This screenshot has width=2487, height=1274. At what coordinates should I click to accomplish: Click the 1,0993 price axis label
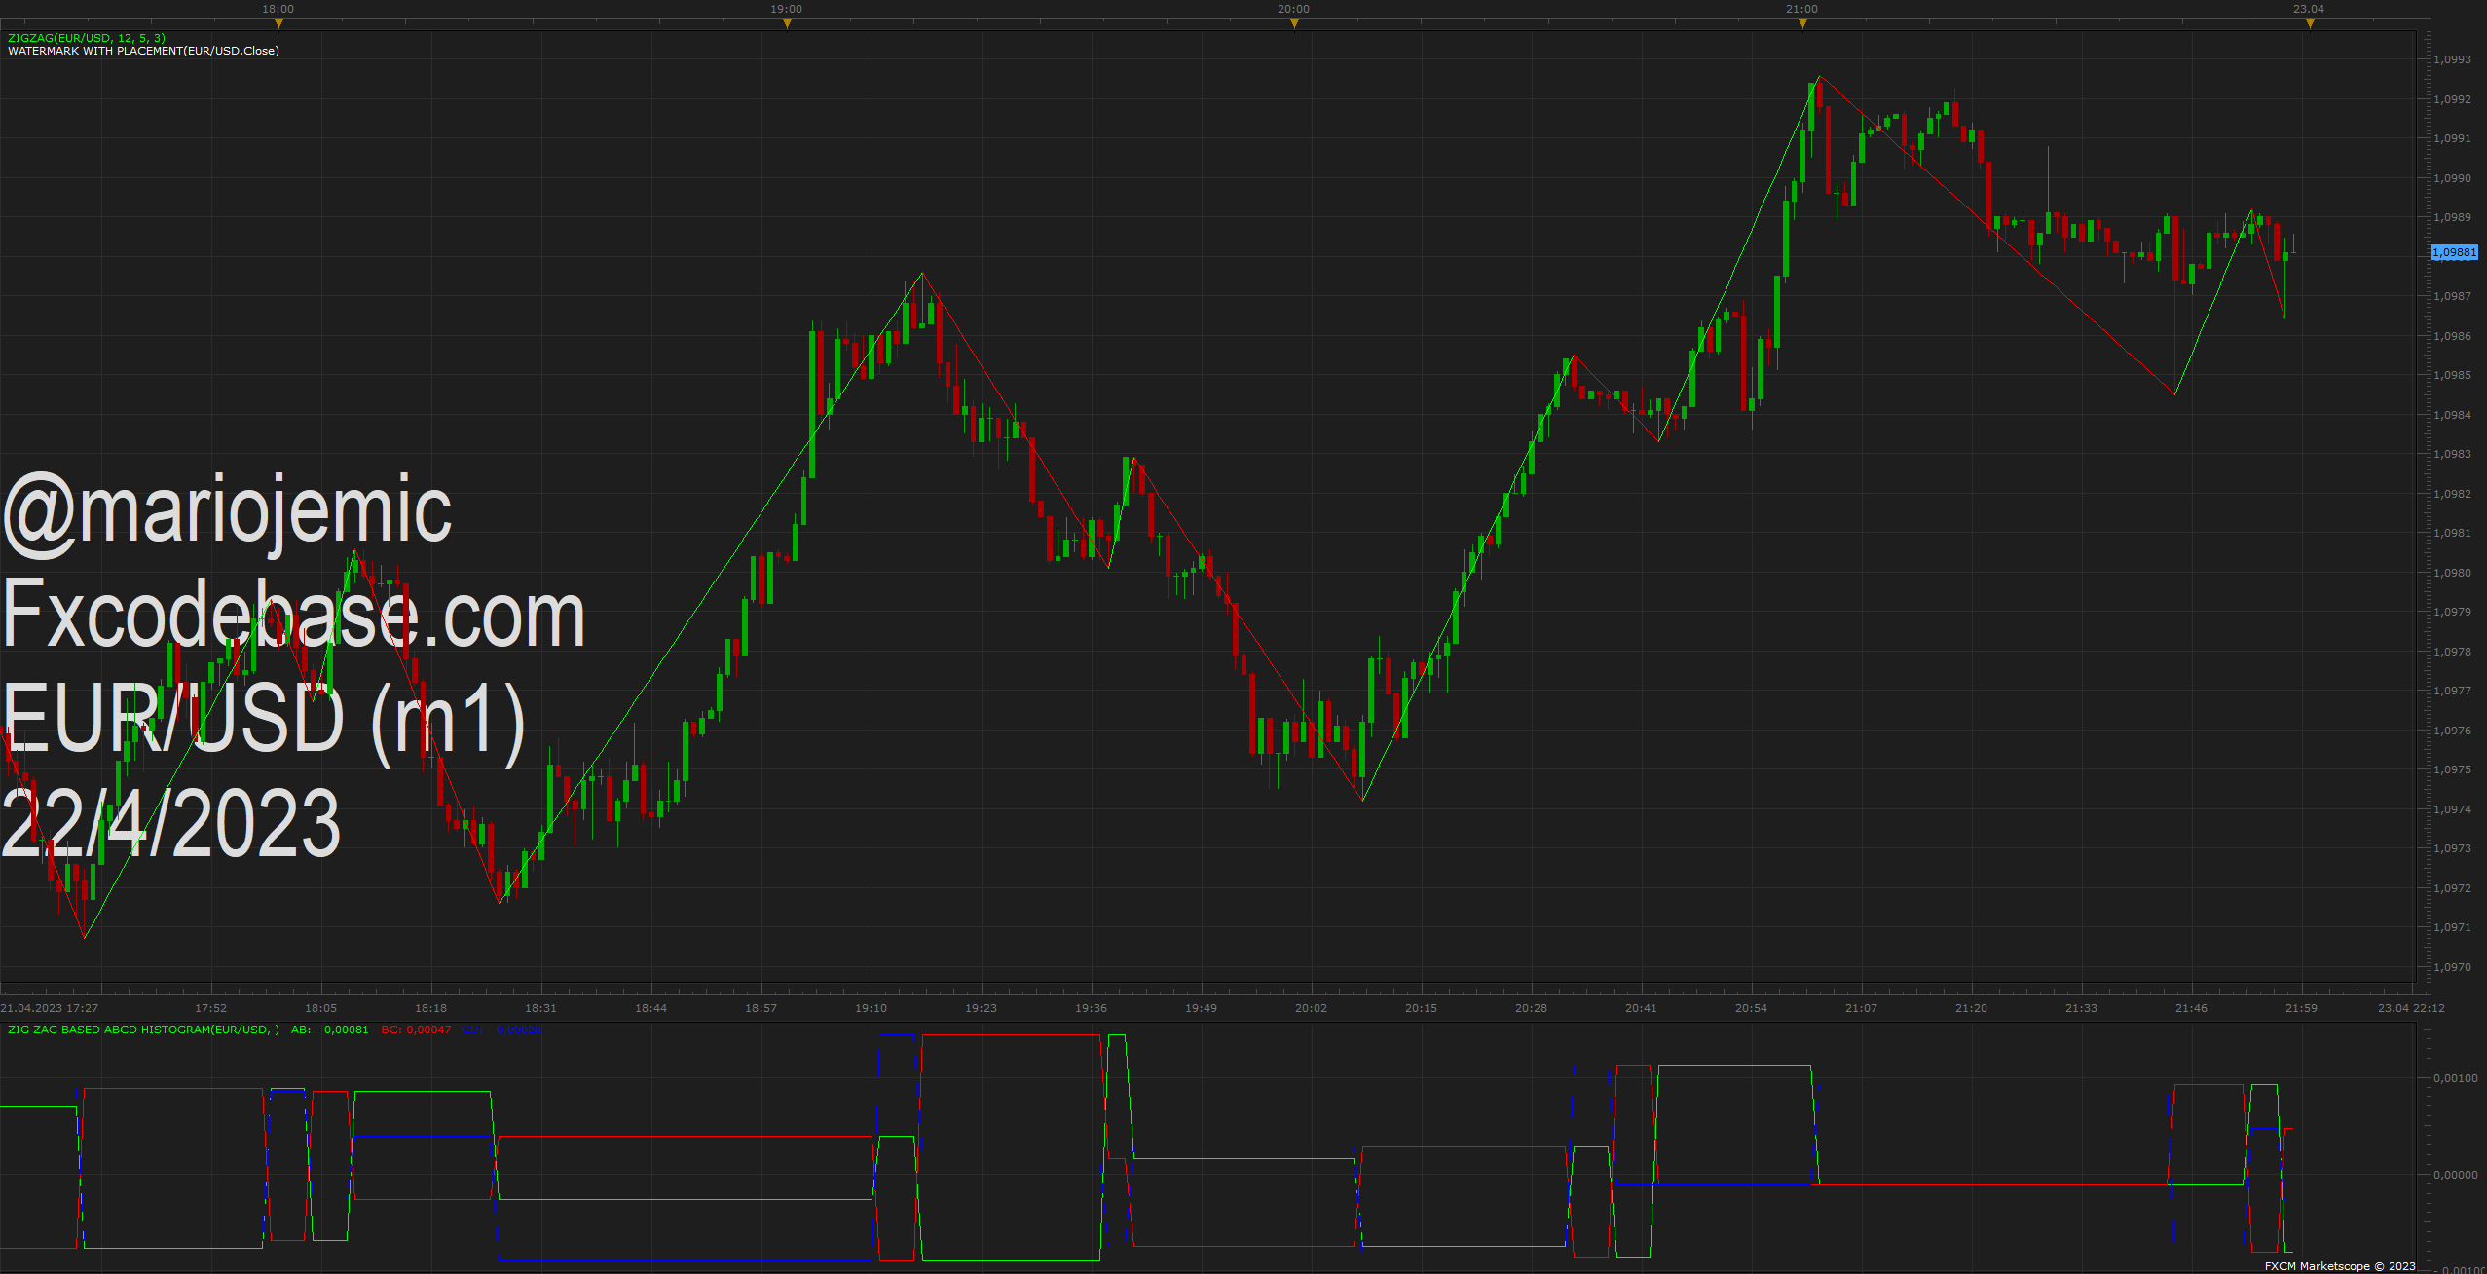point(2452,59)
